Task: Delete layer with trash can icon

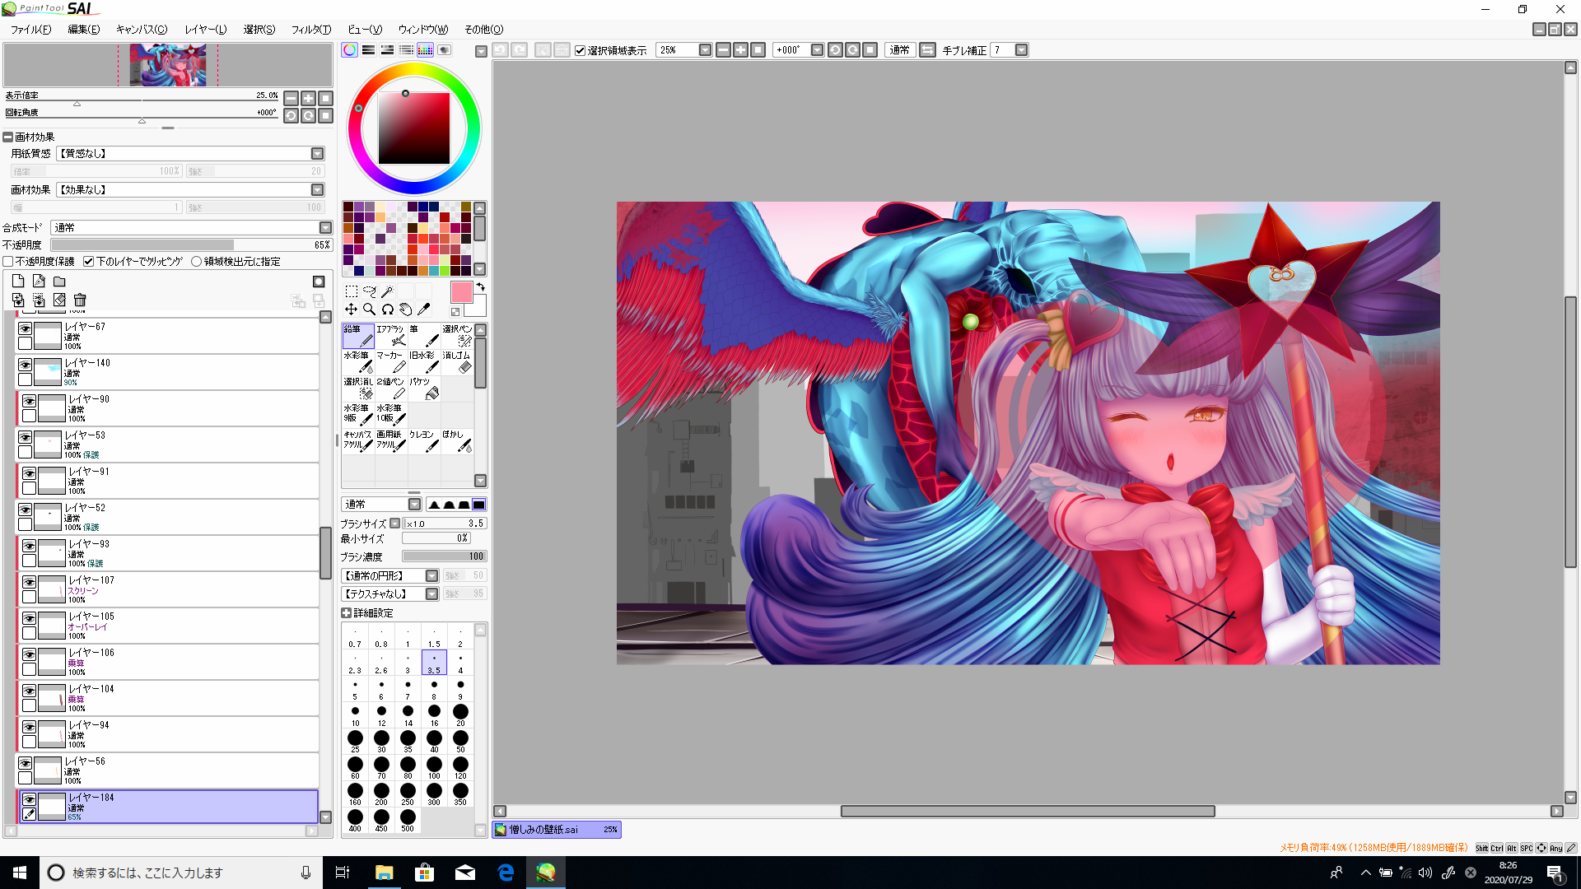Action: (x=80, y=300)
